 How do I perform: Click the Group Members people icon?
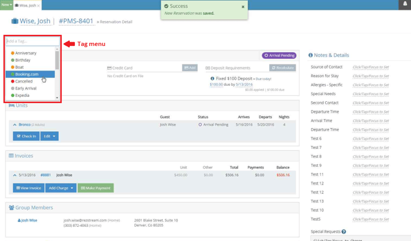tap(12, 208)
